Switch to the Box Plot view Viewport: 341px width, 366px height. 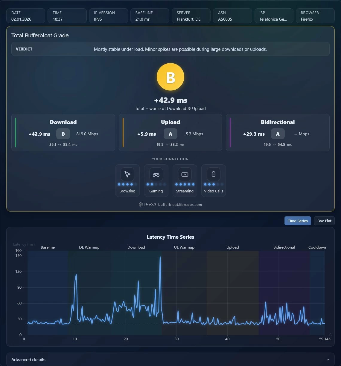click(x=324, y=221)
